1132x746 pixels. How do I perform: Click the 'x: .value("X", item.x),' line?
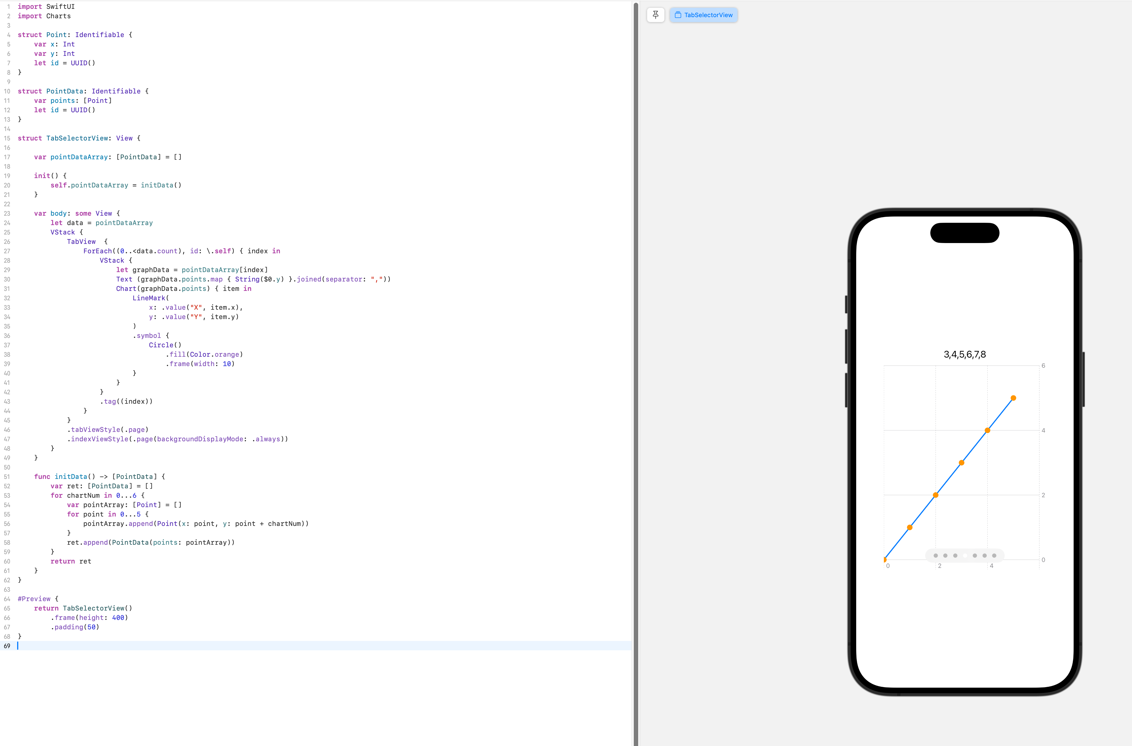[196, 308]
